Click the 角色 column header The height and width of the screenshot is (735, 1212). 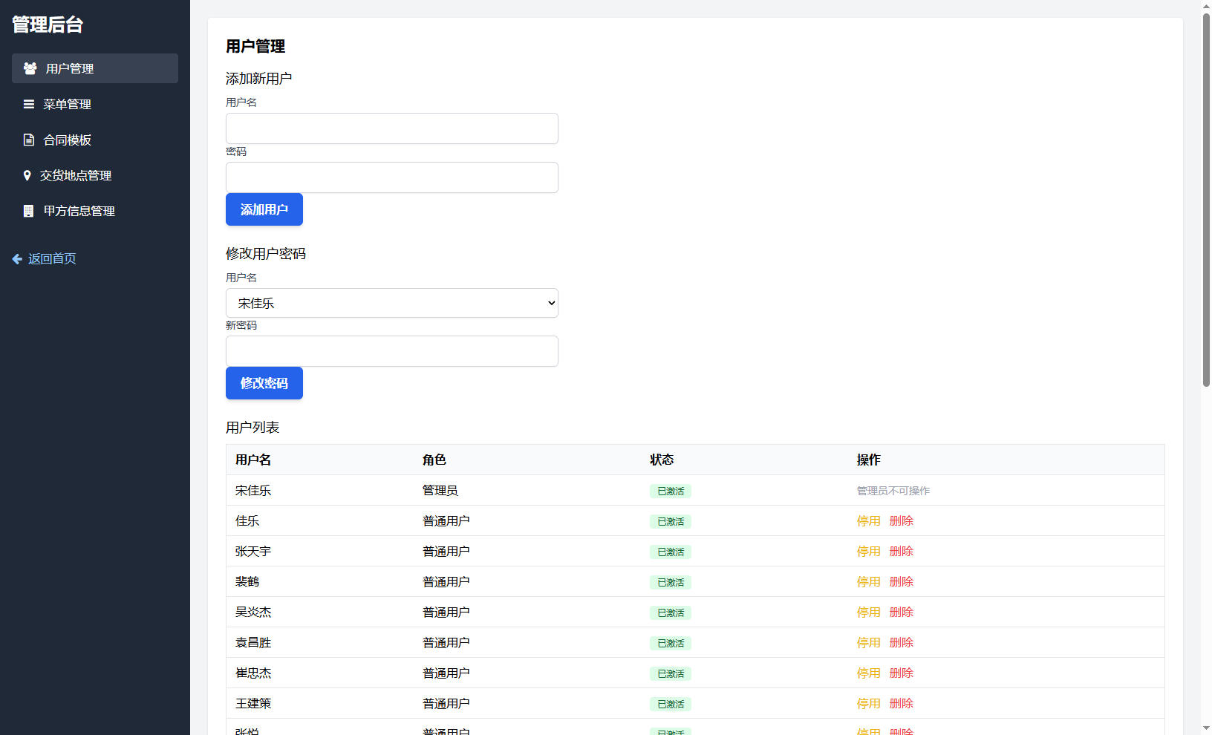(x=434, y=460)
